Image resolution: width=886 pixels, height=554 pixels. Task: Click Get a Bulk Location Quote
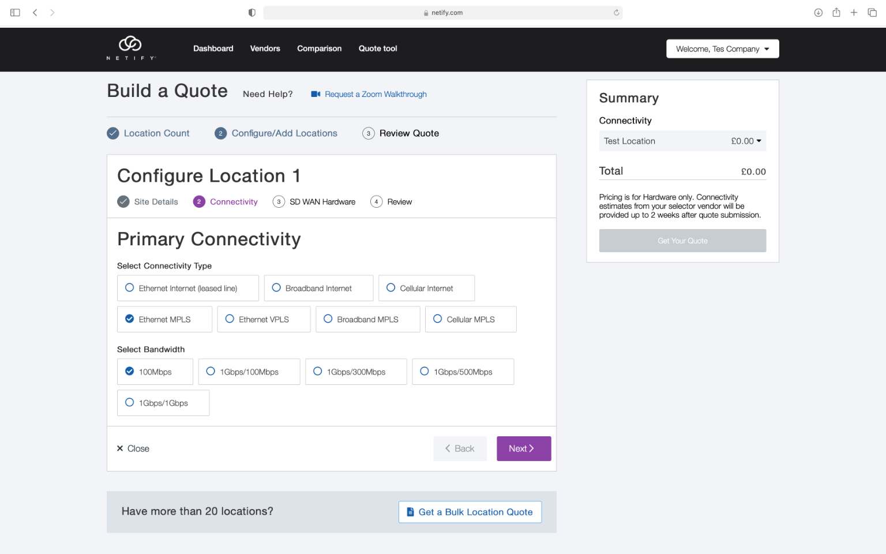(x=470, y=512)
